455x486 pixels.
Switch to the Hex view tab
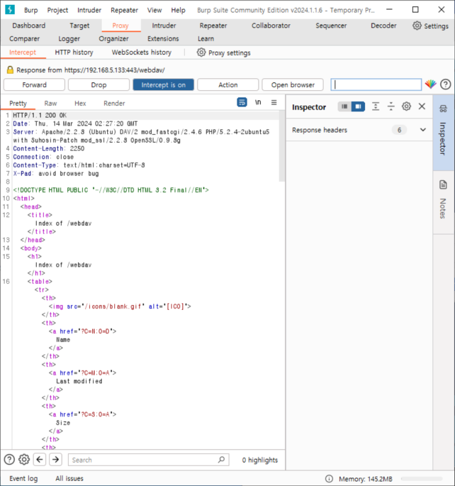[x=80, y=103]
